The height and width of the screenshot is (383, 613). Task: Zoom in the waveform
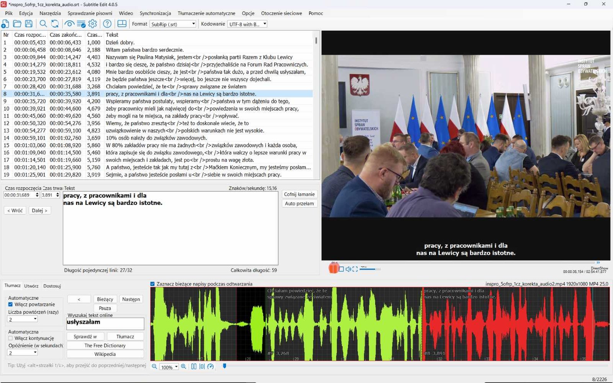(184, 367)
